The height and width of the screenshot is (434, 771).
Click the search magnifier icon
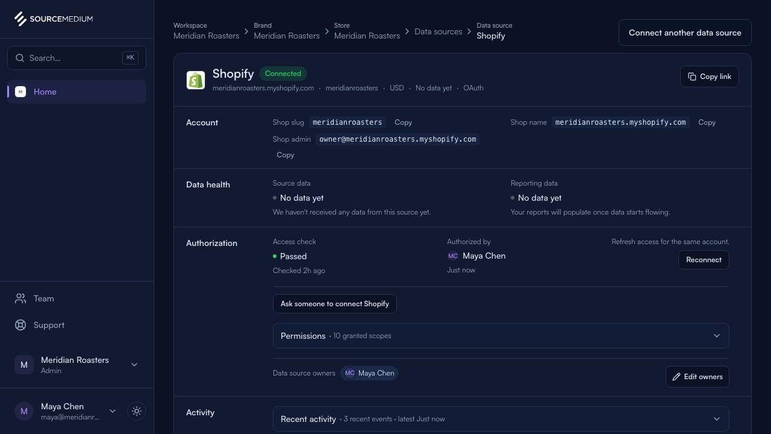20,58
